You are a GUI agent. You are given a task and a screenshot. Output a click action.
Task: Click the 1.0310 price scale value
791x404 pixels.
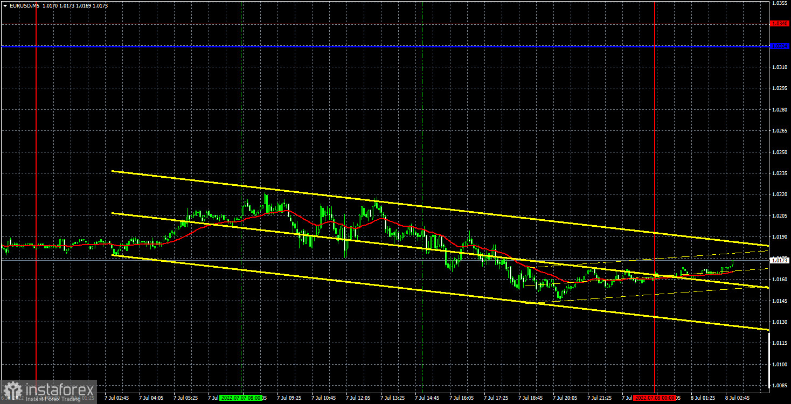click(x=780, y=67)
